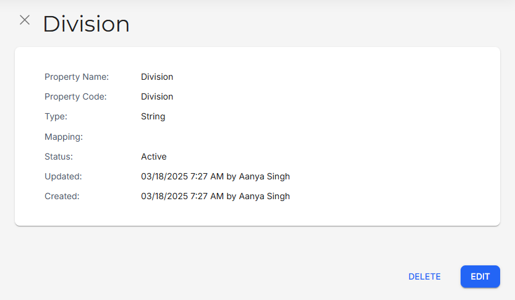Image resolution: width=515 pixels, height=300 pixels.
Task: Click the Division value beside Property Name
Action: (157, 77)
